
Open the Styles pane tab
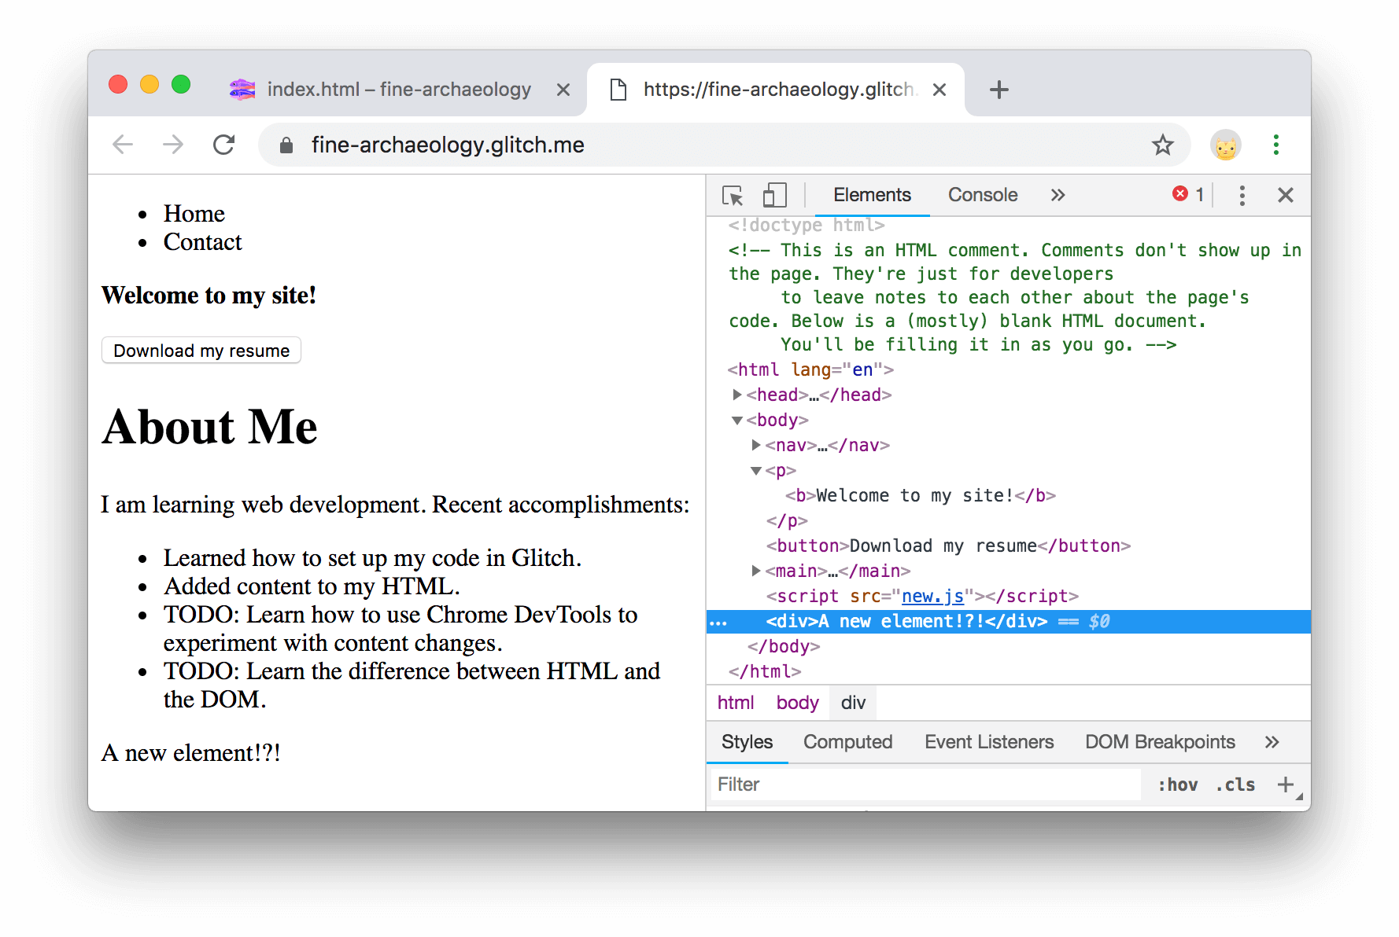[747, 742]
